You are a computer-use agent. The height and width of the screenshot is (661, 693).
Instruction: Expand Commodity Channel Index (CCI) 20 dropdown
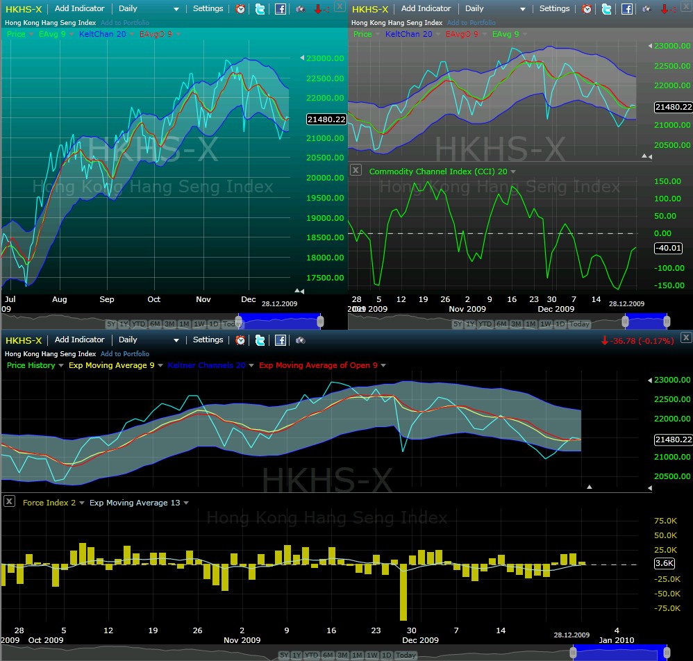click(x=513, y=171)
